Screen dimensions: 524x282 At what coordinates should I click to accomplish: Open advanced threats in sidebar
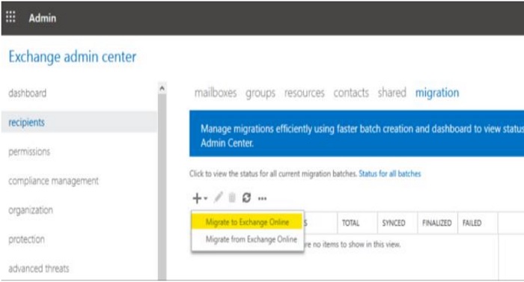coord(39,269)
